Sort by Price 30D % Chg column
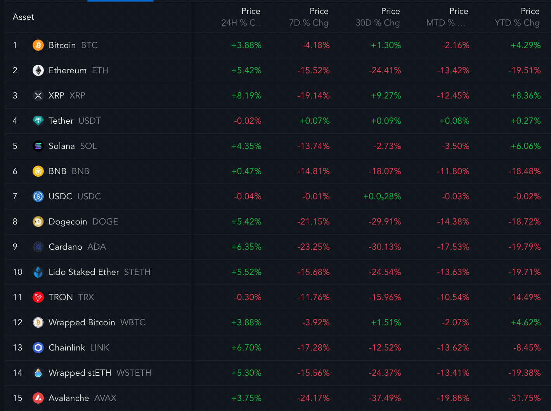 (x=378, y=17)
